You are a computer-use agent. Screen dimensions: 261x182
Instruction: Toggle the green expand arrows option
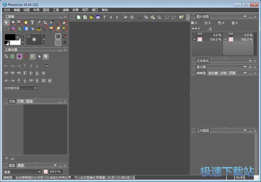point(32,56)
